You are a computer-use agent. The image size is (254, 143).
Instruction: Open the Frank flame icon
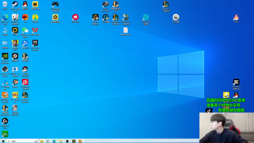pyautogui.click(x=236, y=17)
